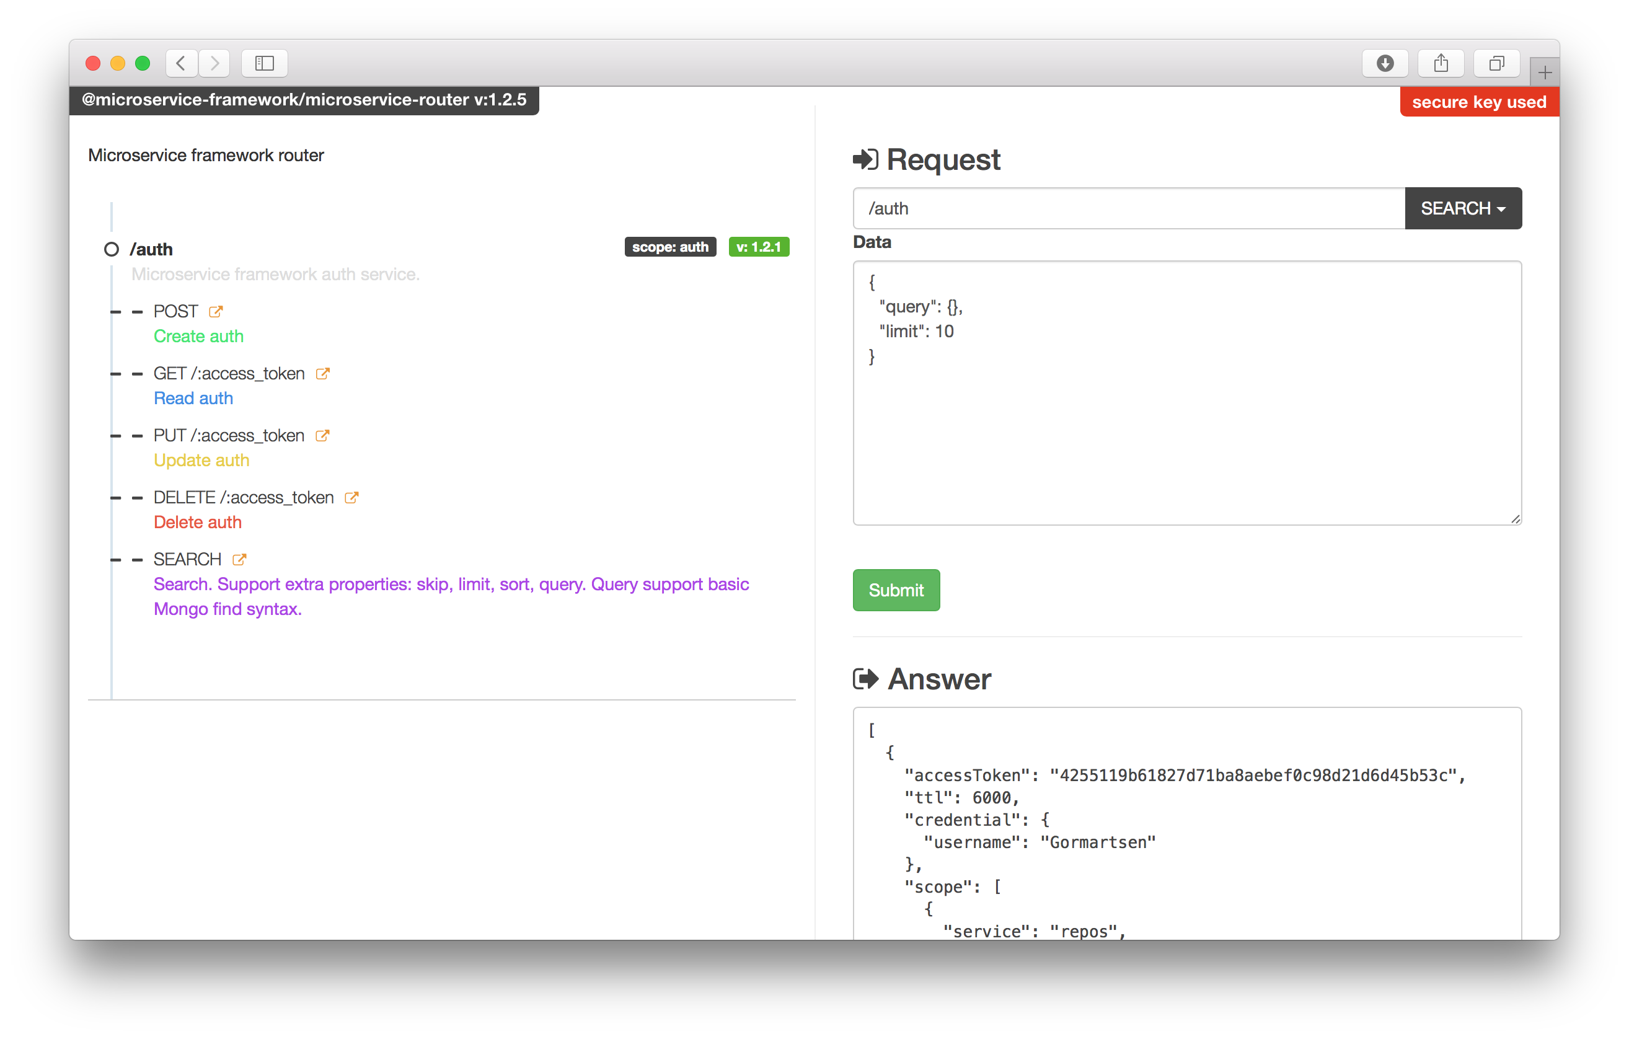Viewport: 1629px width, 1039px height.
Task: Open SEARCH endpoint external link icon
Action: click(239, 559)
